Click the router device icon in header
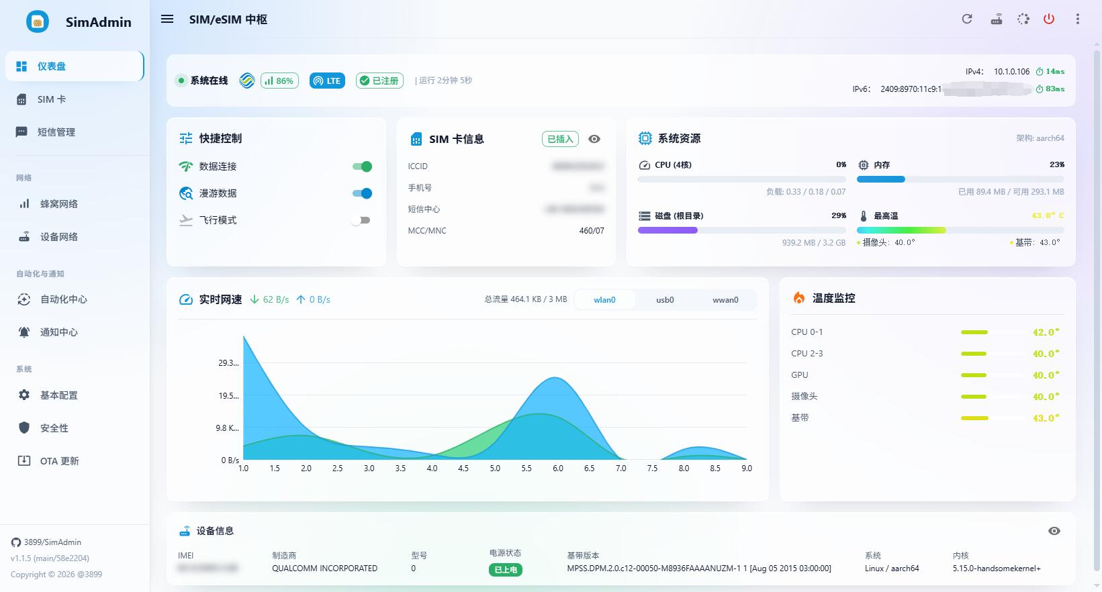 click(x=997, y=19)
